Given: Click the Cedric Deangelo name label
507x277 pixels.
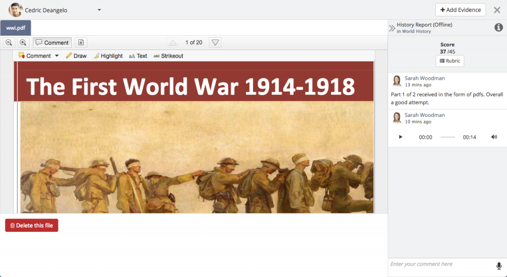Looking at the screenshot, I should pos(46,10).
